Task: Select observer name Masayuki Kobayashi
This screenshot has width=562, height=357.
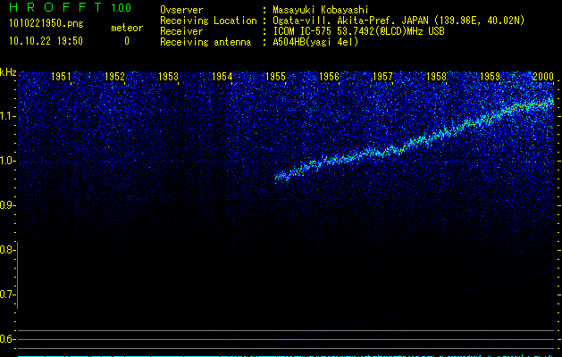Action: tap(321, 10)
